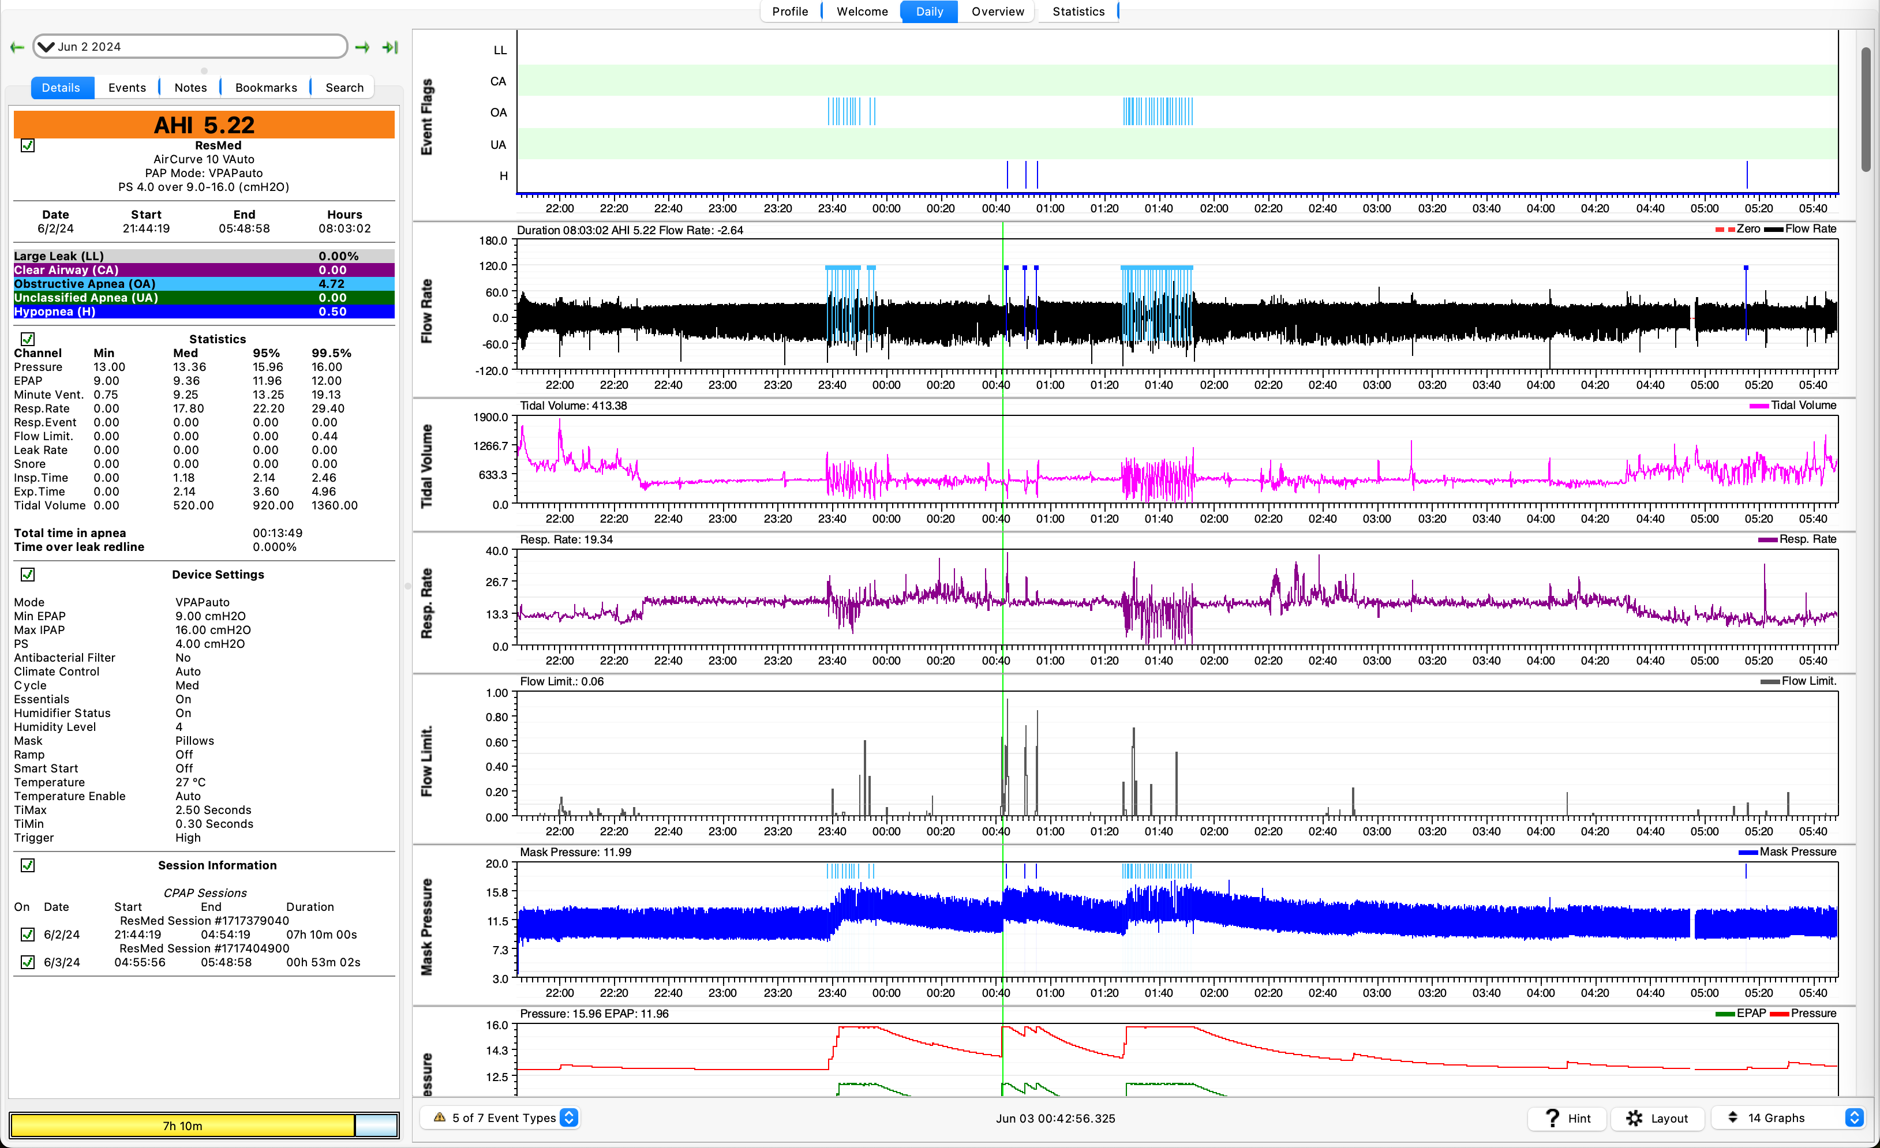Select the Overview tab
The image size is (1880, 1148).
pyautogui.click(x=997, y=12)
